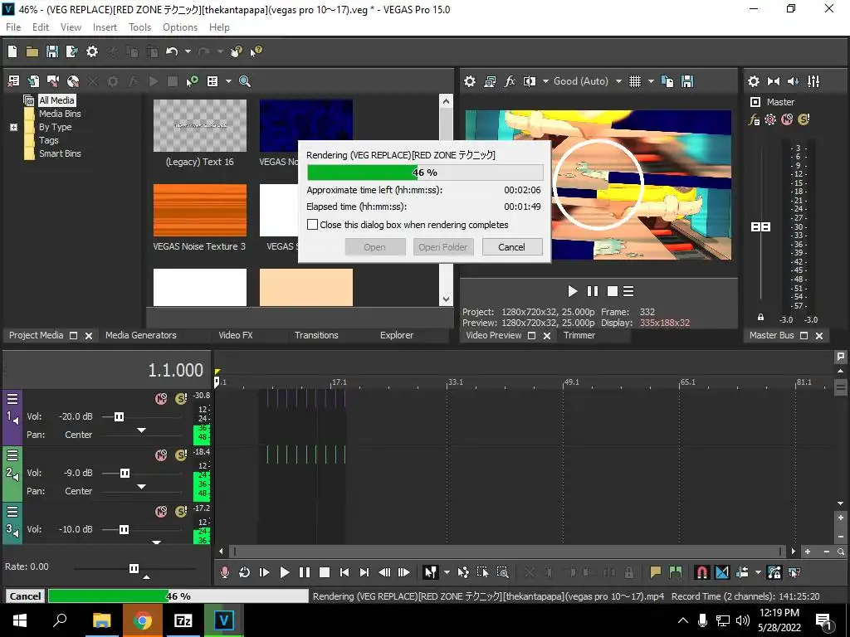
Task: Toggle Dim Output speaker icon
Action: [x=793, y=81]
